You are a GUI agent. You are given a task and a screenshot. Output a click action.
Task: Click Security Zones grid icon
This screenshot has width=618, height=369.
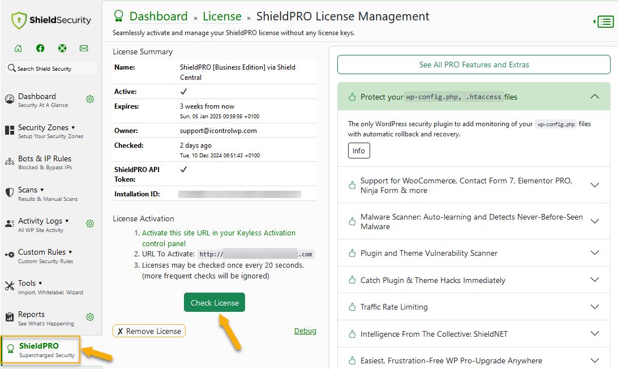(x=10, y=130)
